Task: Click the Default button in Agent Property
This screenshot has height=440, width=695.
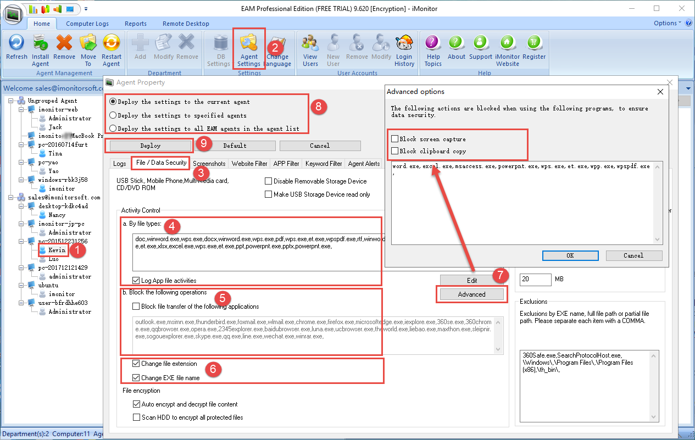Action: [x=235, y=146]
